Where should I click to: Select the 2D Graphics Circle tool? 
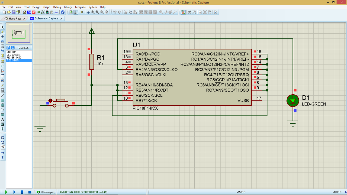click(3, 105)
